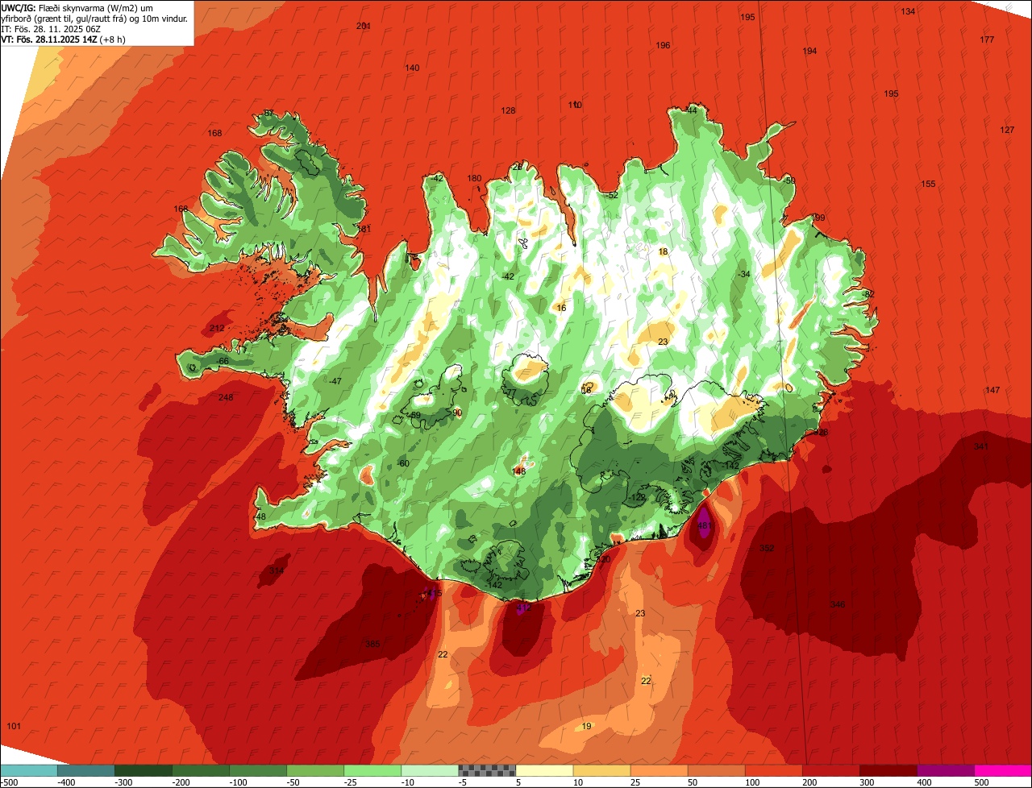
Task: Click the map value 212
Action: tap(217, 328)
